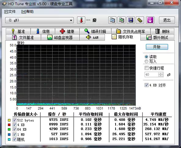Screen dimensions: 181x148
Task: Open the 错误扫描 error scan tab
Action: point(95,31)
